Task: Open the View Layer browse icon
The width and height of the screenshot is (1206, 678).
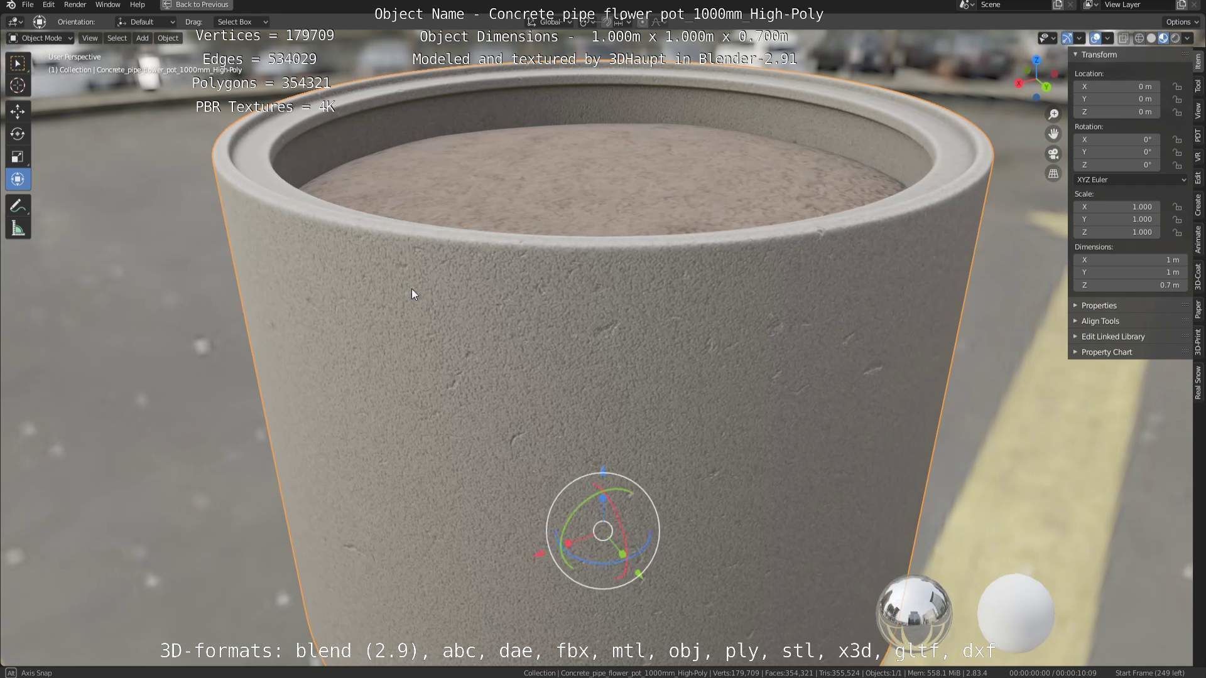Action: coord(1091,4)
